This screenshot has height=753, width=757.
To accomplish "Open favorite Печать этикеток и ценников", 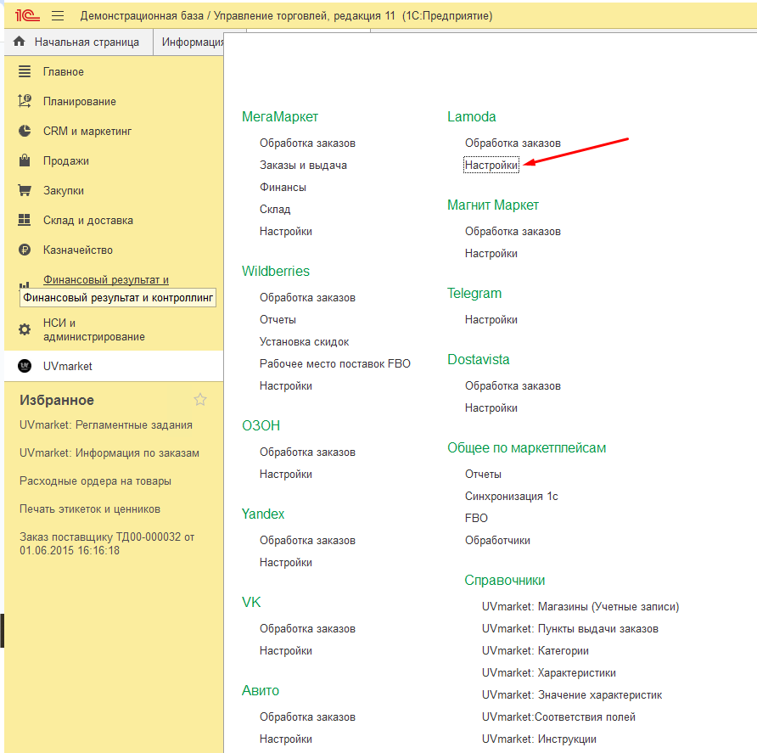I will [x=90, y=509].
